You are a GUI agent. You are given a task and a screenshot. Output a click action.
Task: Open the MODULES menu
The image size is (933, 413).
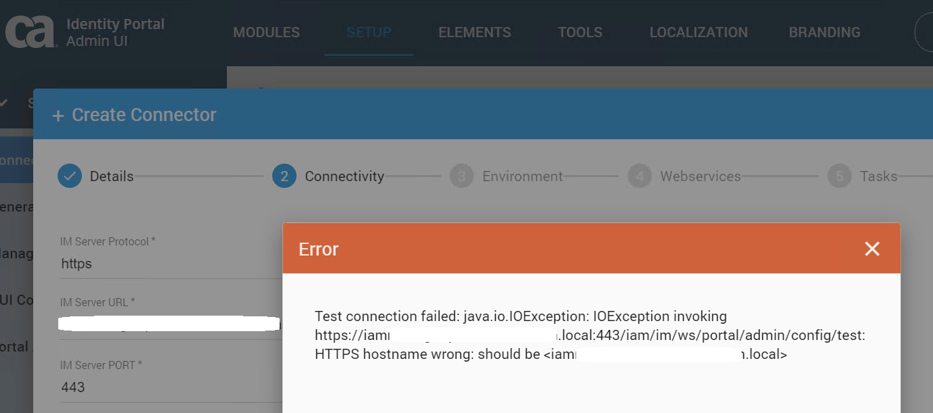pyautogui.click(x=266, y=32)
